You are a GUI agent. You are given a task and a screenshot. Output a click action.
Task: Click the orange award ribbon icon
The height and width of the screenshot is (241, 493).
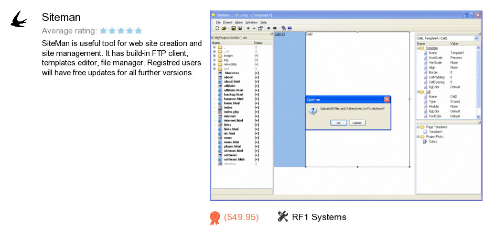pos(215,218)
